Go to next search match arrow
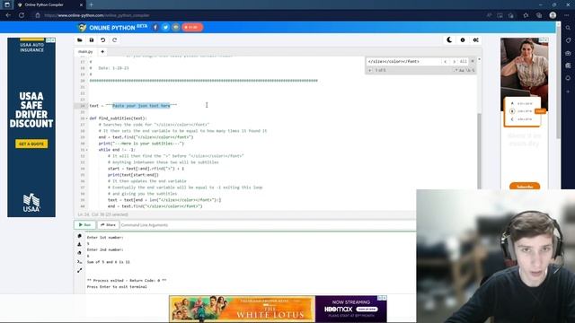 [454, 62]
